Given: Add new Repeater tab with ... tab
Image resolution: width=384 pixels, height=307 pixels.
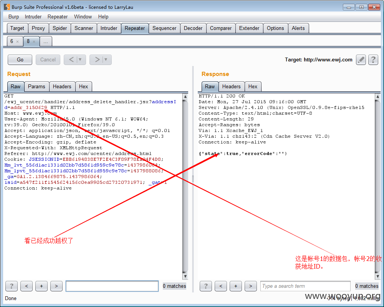Looking at the screenshot, I should point(46,41).
